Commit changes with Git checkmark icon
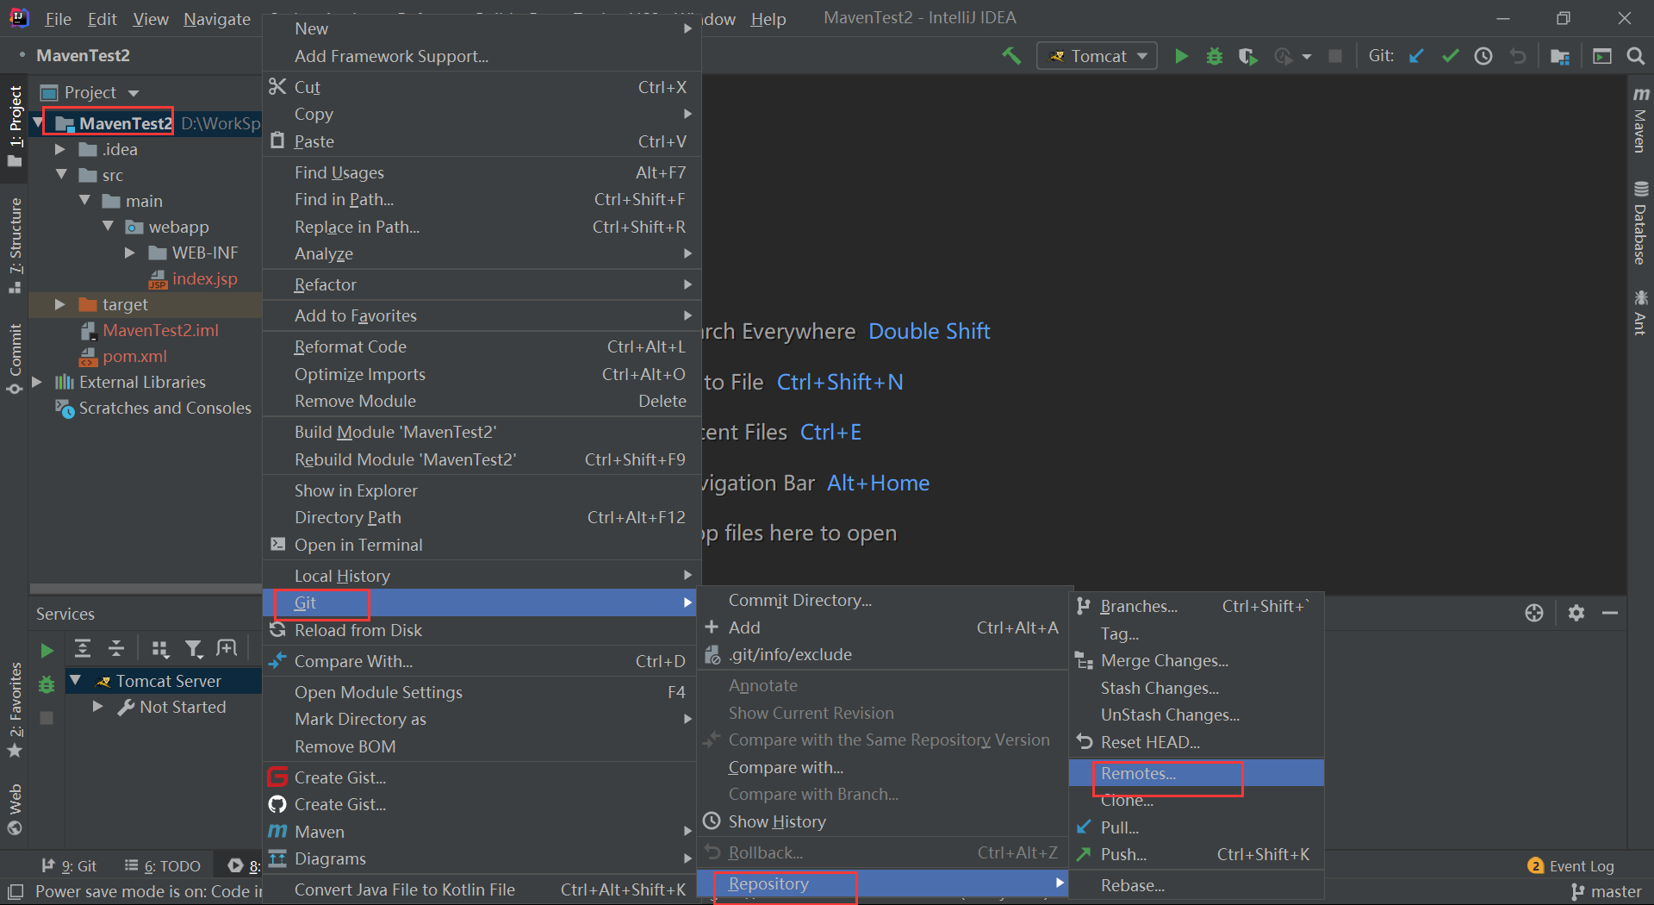The image size is (1654, 905). pos(1450,56)
